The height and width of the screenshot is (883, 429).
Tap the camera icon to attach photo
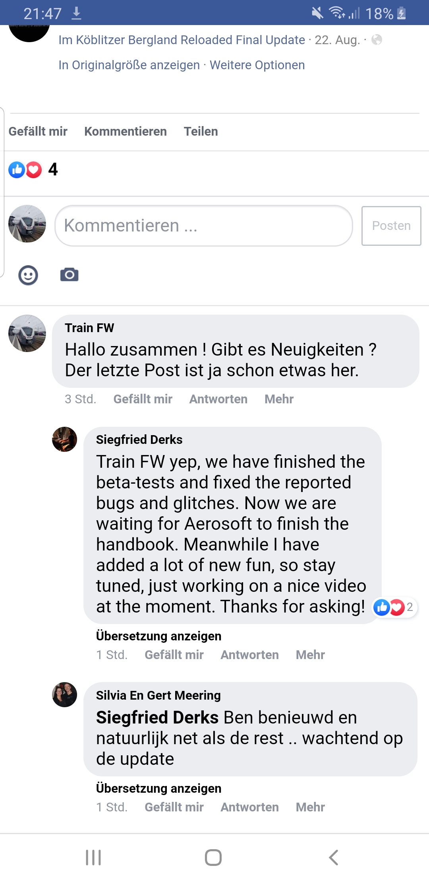coord(70,275)
